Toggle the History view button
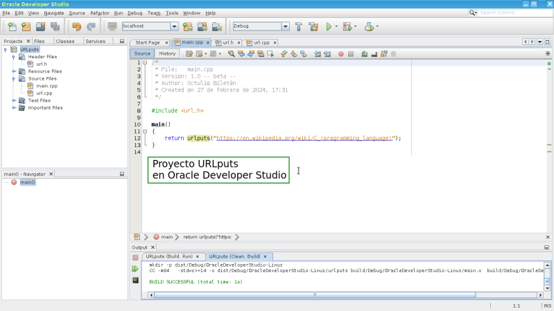Screen dimensions: 554x311 click(x=167, y=53)
